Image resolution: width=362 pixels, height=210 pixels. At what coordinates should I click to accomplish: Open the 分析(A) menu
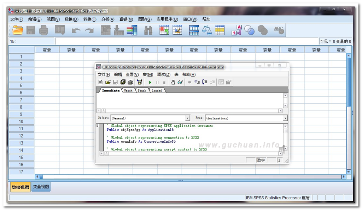(x=108, y=19)
